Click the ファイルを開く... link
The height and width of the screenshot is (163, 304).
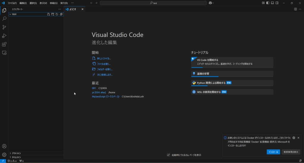(x=104, y=64)
